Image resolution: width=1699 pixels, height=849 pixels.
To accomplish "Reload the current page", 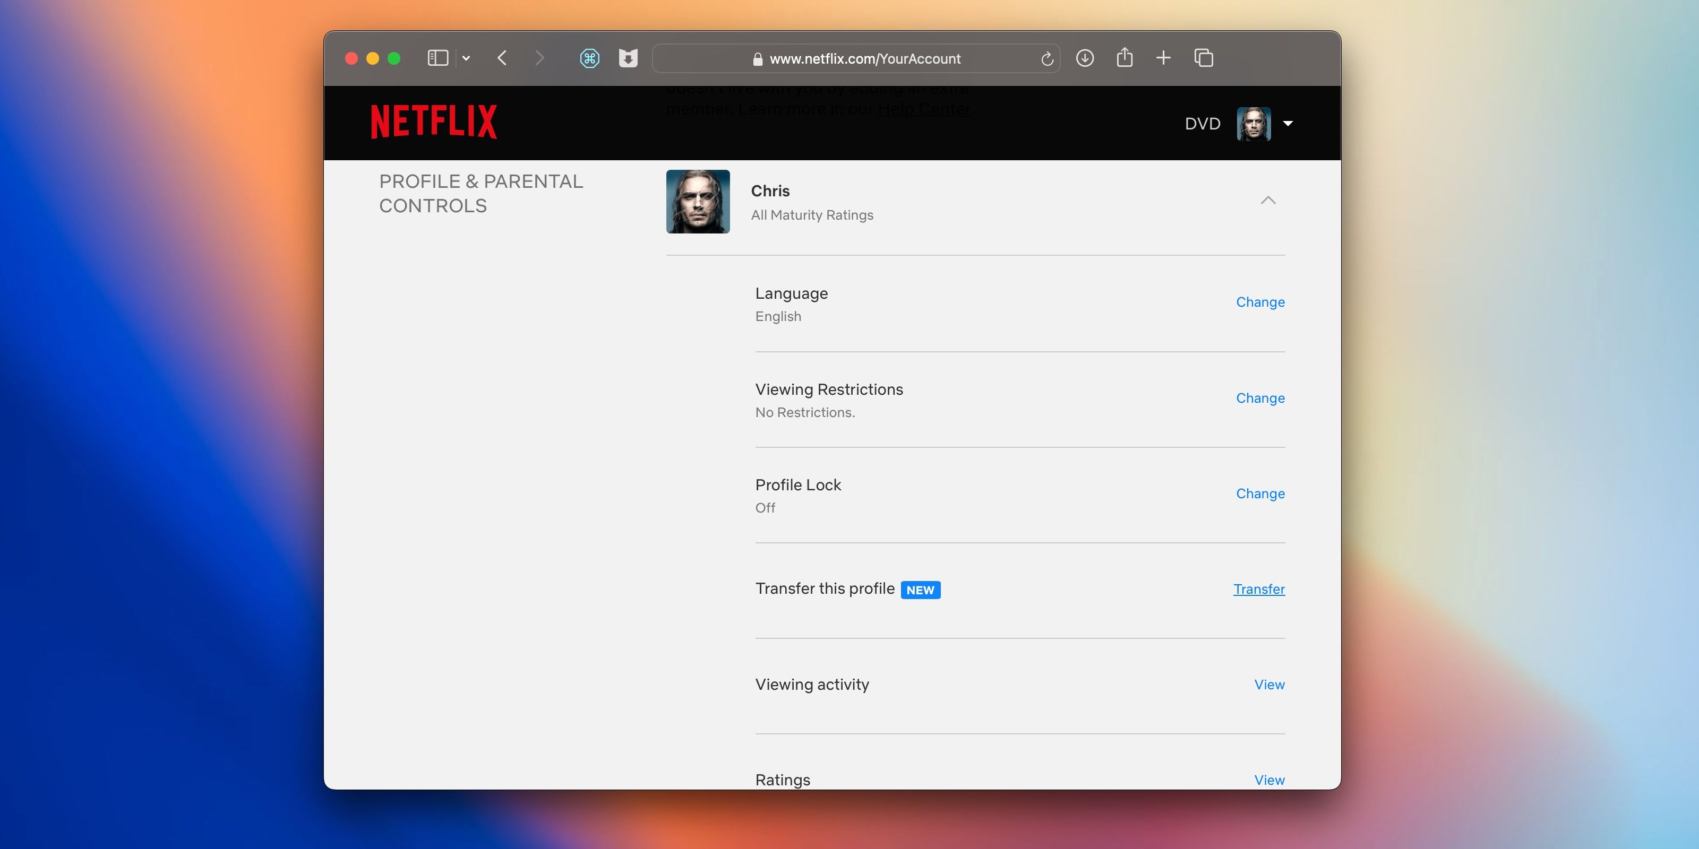I will coord(1048,58).
